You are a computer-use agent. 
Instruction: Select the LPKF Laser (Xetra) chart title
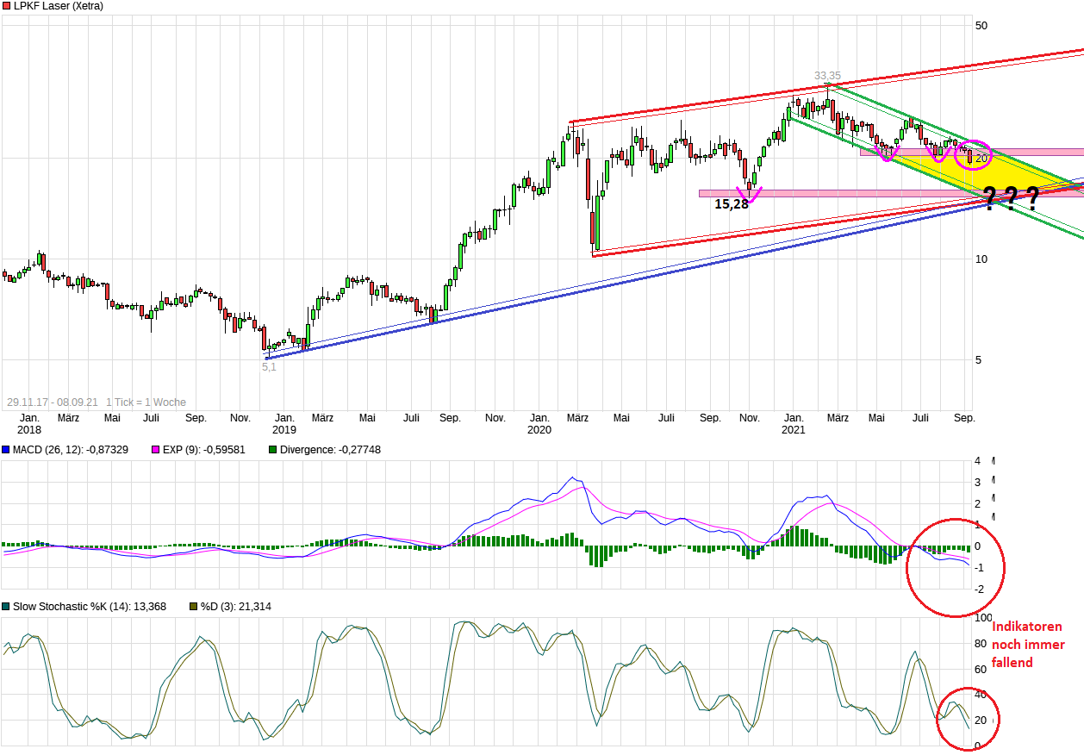pyautogui.click(x=58, y=6)
